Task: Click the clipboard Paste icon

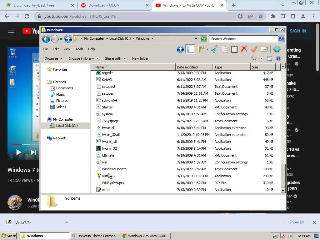Action: click(234, 49)
